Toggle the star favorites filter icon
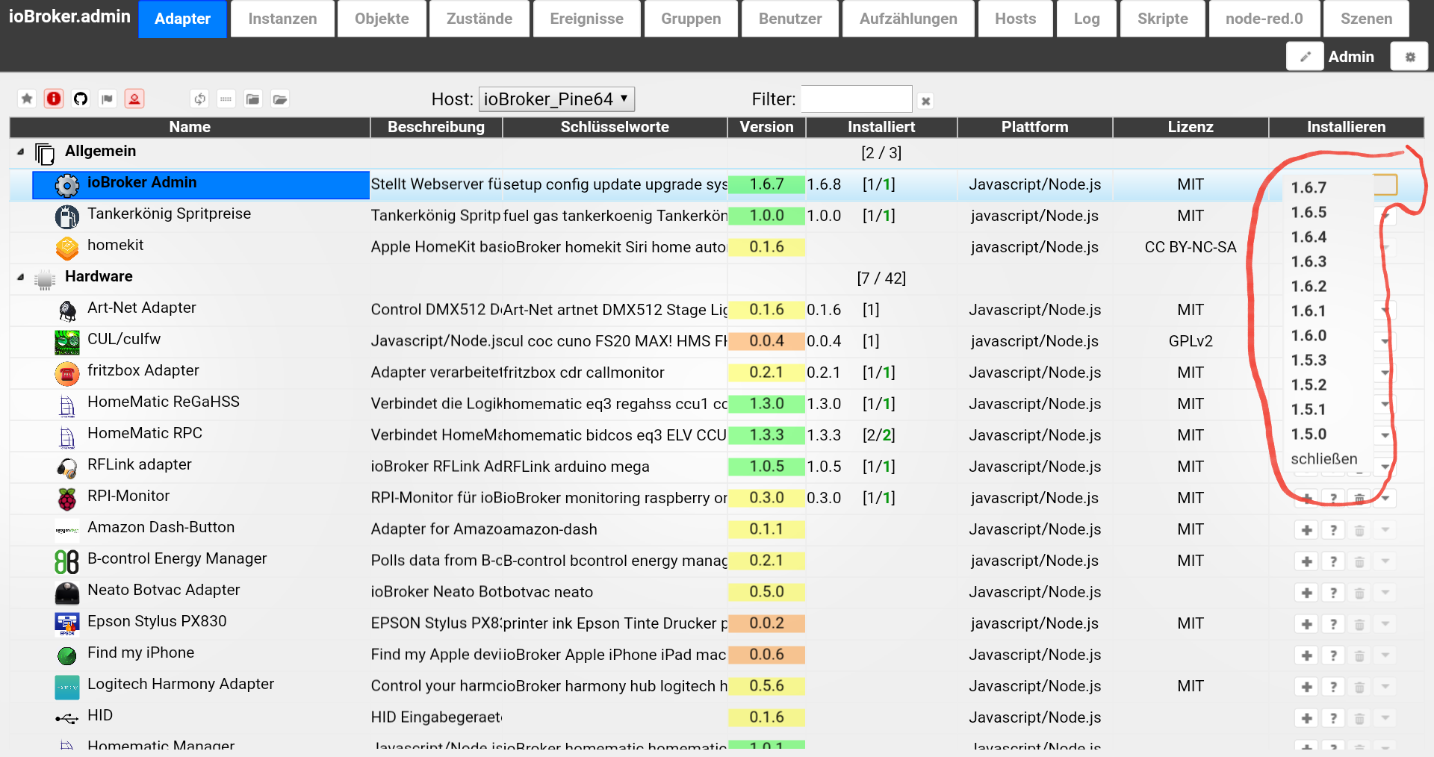 click(27, 99)
